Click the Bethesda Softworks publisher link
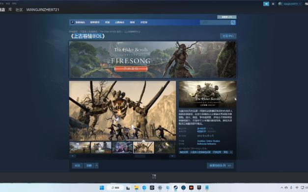The image size is (308, 192). point(206,144)
